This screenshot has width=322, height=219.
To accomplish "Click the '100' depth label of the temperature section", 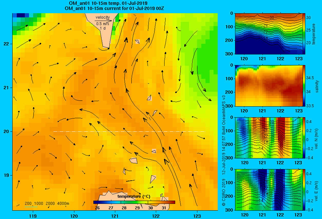I will pyautogui.click(x=230, y=27).
